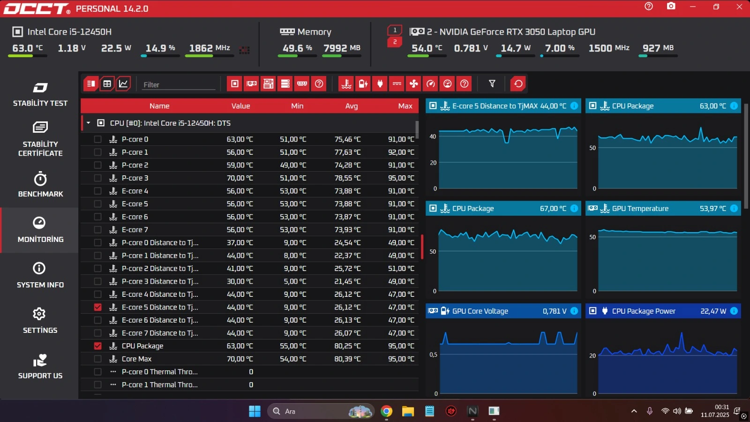This screenshot has width=750, height=422.
Task: Show power sensors with the plug icon
Action: pos(380,84)
